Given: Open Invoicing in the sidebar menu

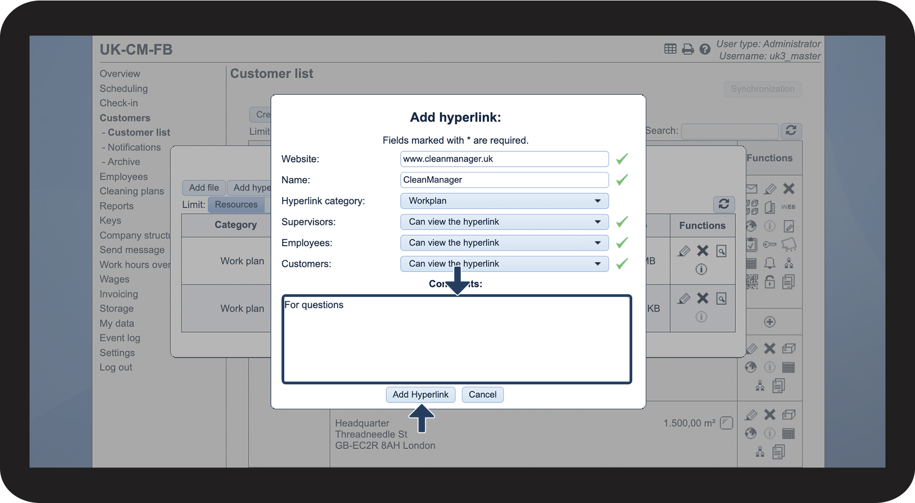Looking at the screenshot, I should tap(119, 294).
